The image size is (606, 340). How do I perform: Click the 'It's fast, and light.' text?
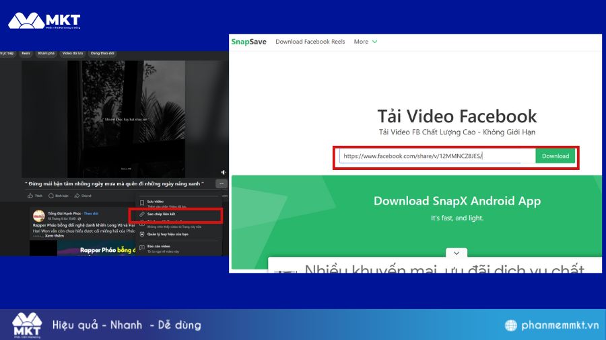pos(457,218)
